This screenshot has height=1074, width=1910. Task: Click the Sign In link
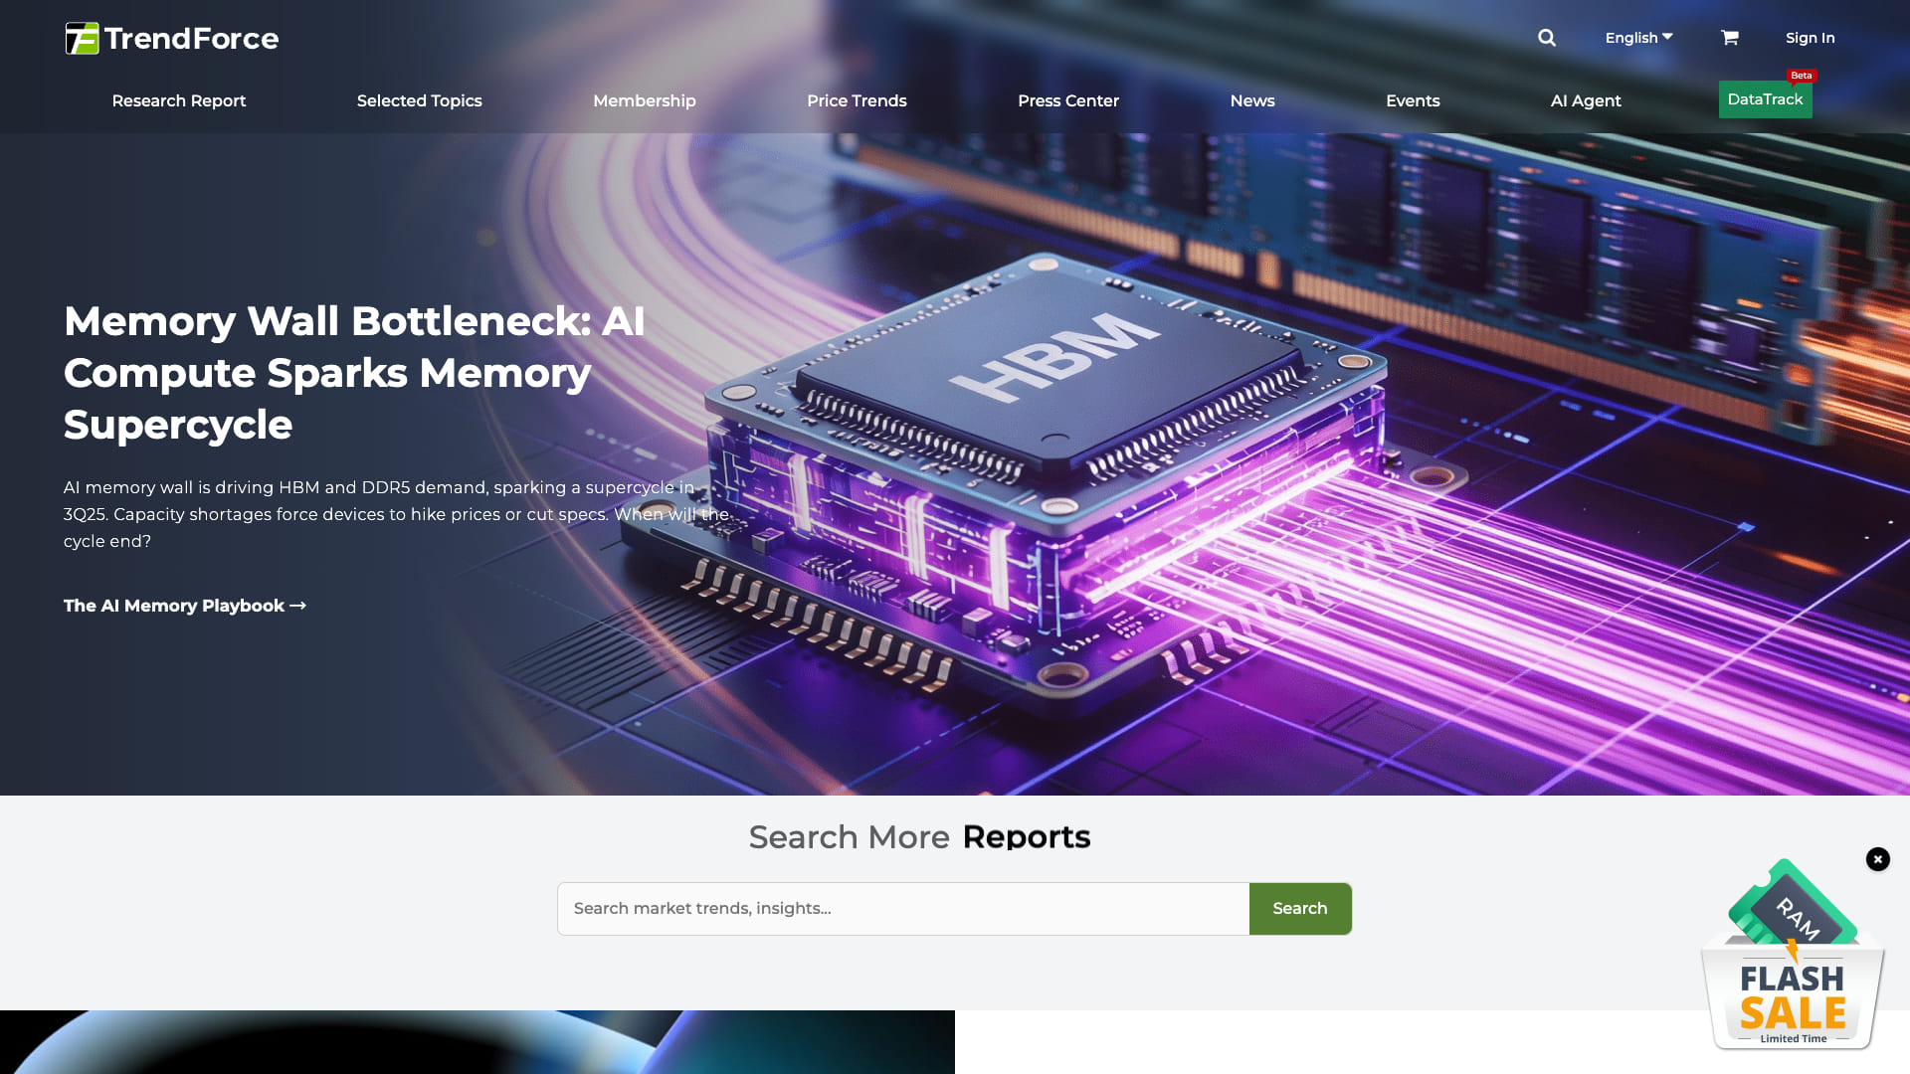1810,38
